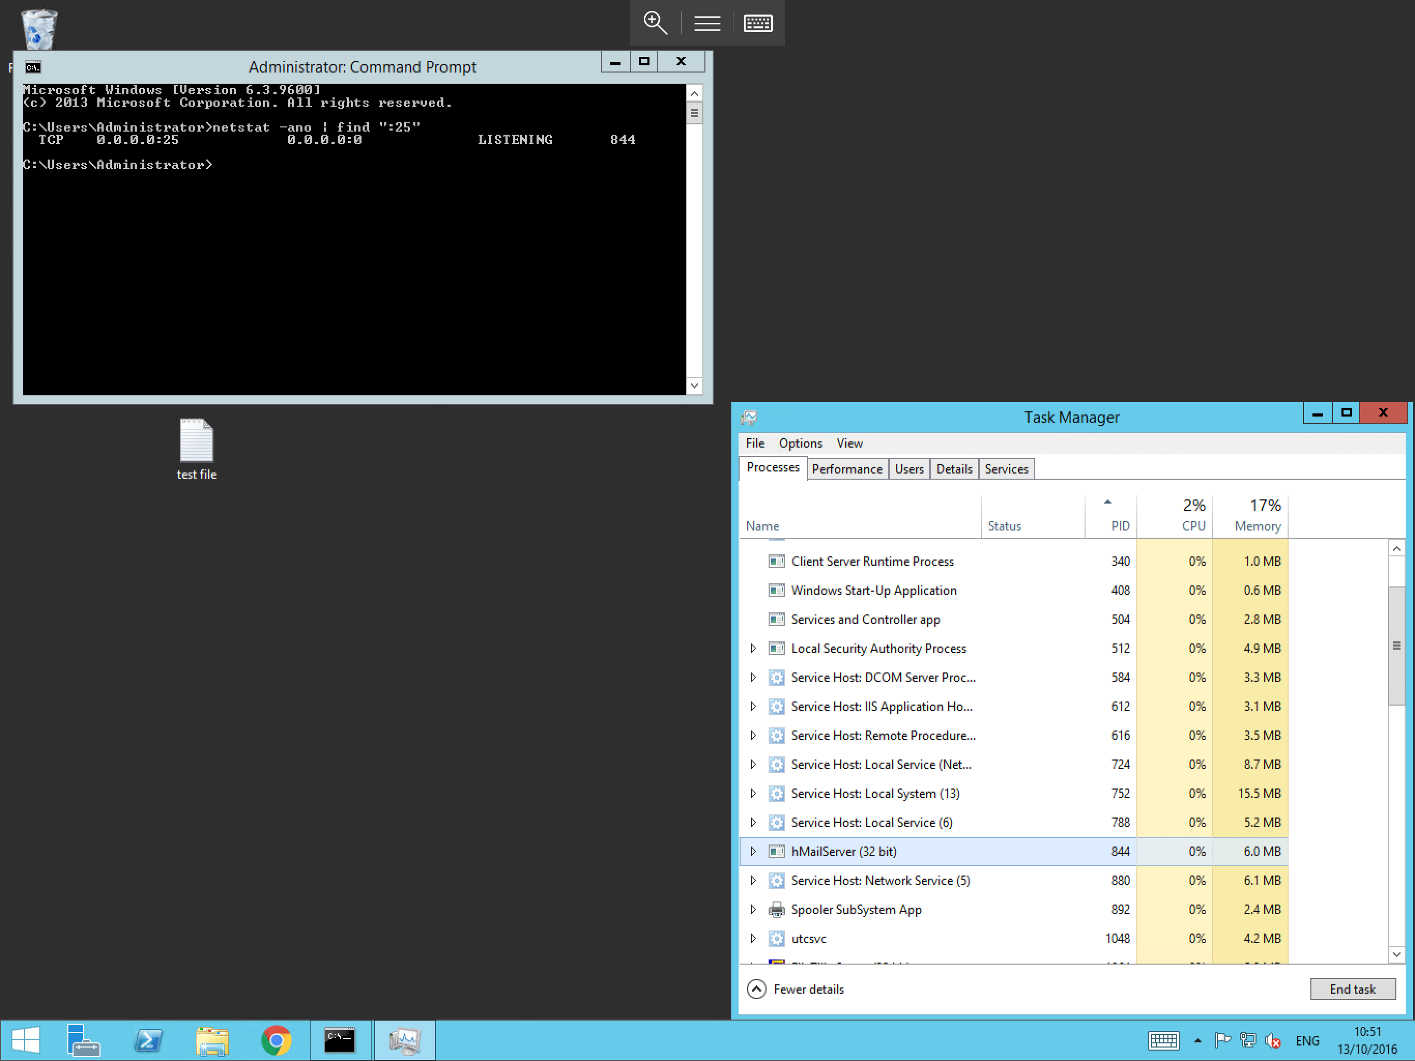This screenshot has width=1415, height=1061.
Task: Click the End task button
Action: (x=1352, y=988)
